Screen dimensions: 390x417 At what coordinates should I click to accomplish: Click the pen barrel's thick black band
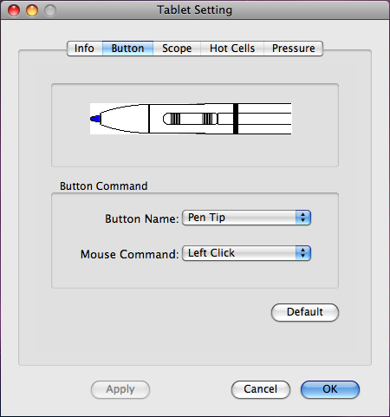[x=236, y=119]
